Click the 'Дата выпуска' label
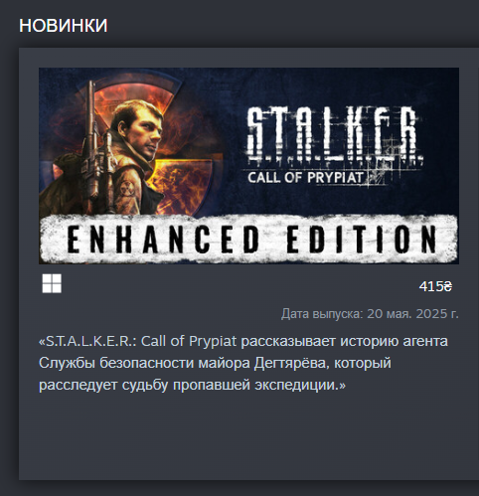 pyautogui.click(x=322, y=314)
